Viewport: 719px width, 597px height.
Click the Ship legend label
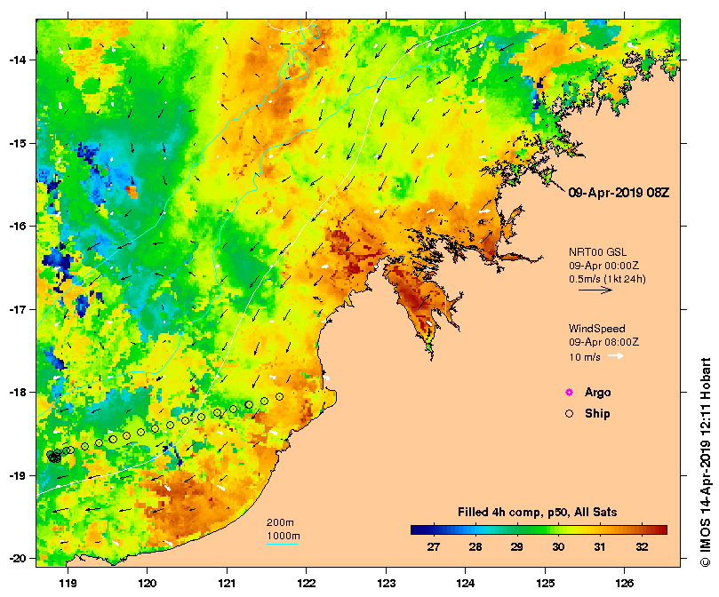pyautogui.click(x=597, y=414)
